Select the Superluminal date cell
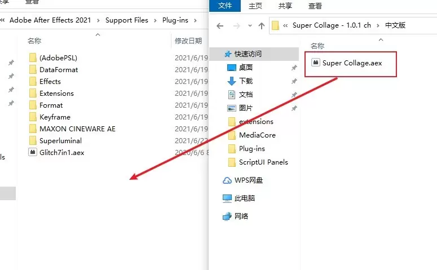Screen dimensions: 437x270 coord(192,141)
